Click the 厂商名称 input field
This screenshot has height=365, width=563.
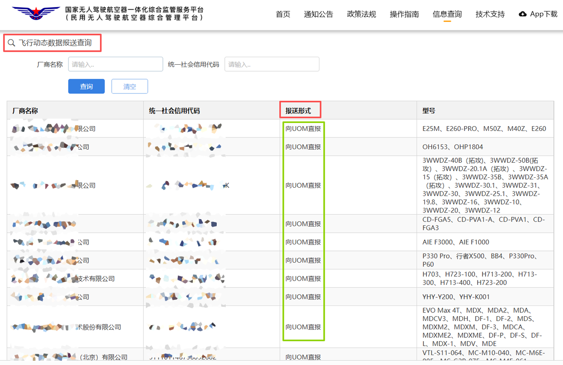coord(115,64)
